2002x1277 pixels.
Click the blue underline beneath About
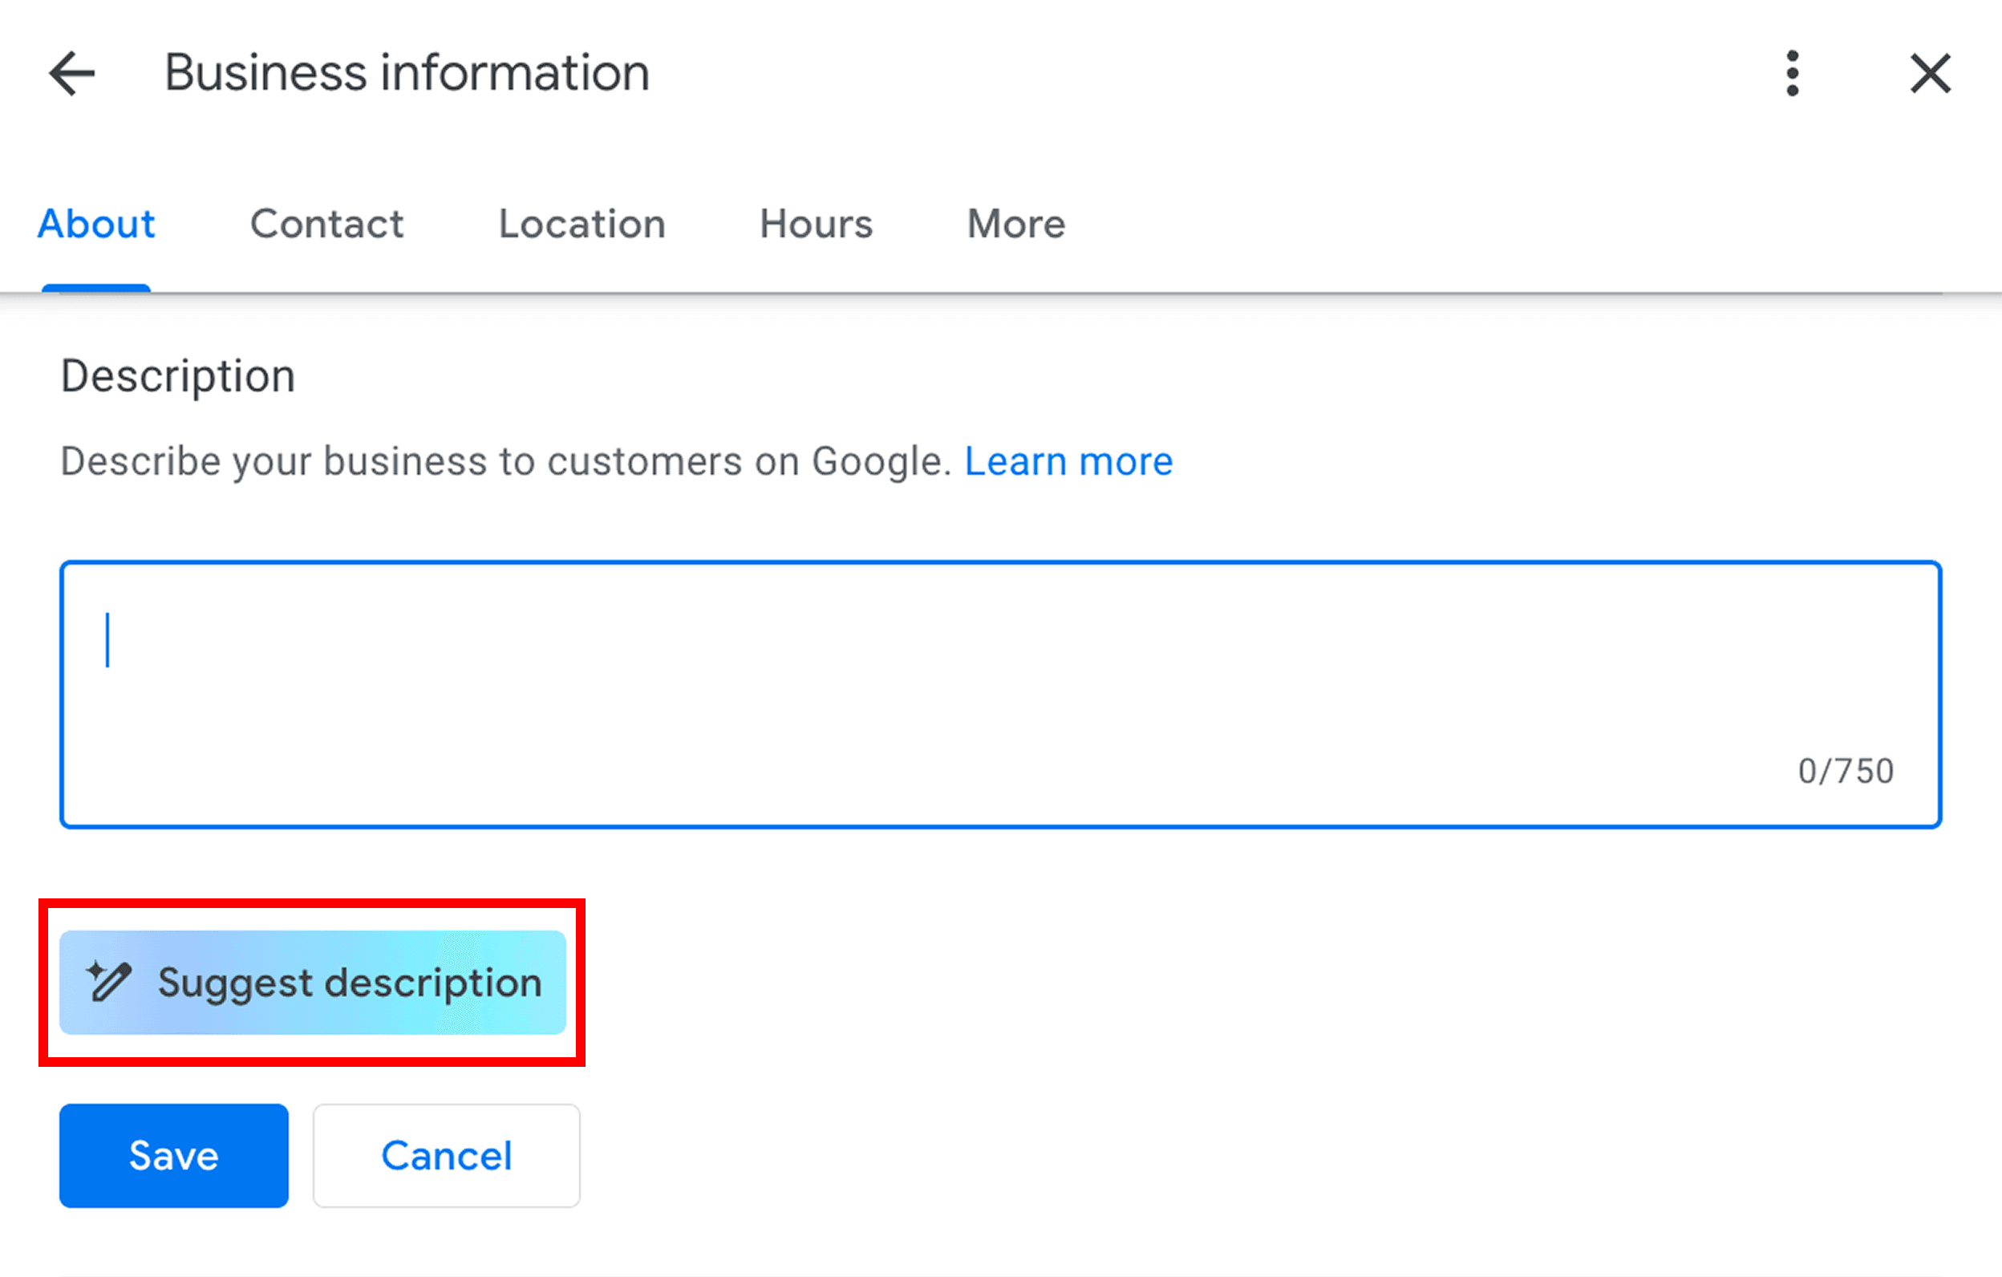[96, 288]
